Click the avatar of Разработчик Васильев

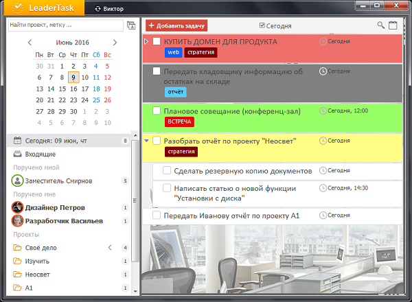coord(18,221)
